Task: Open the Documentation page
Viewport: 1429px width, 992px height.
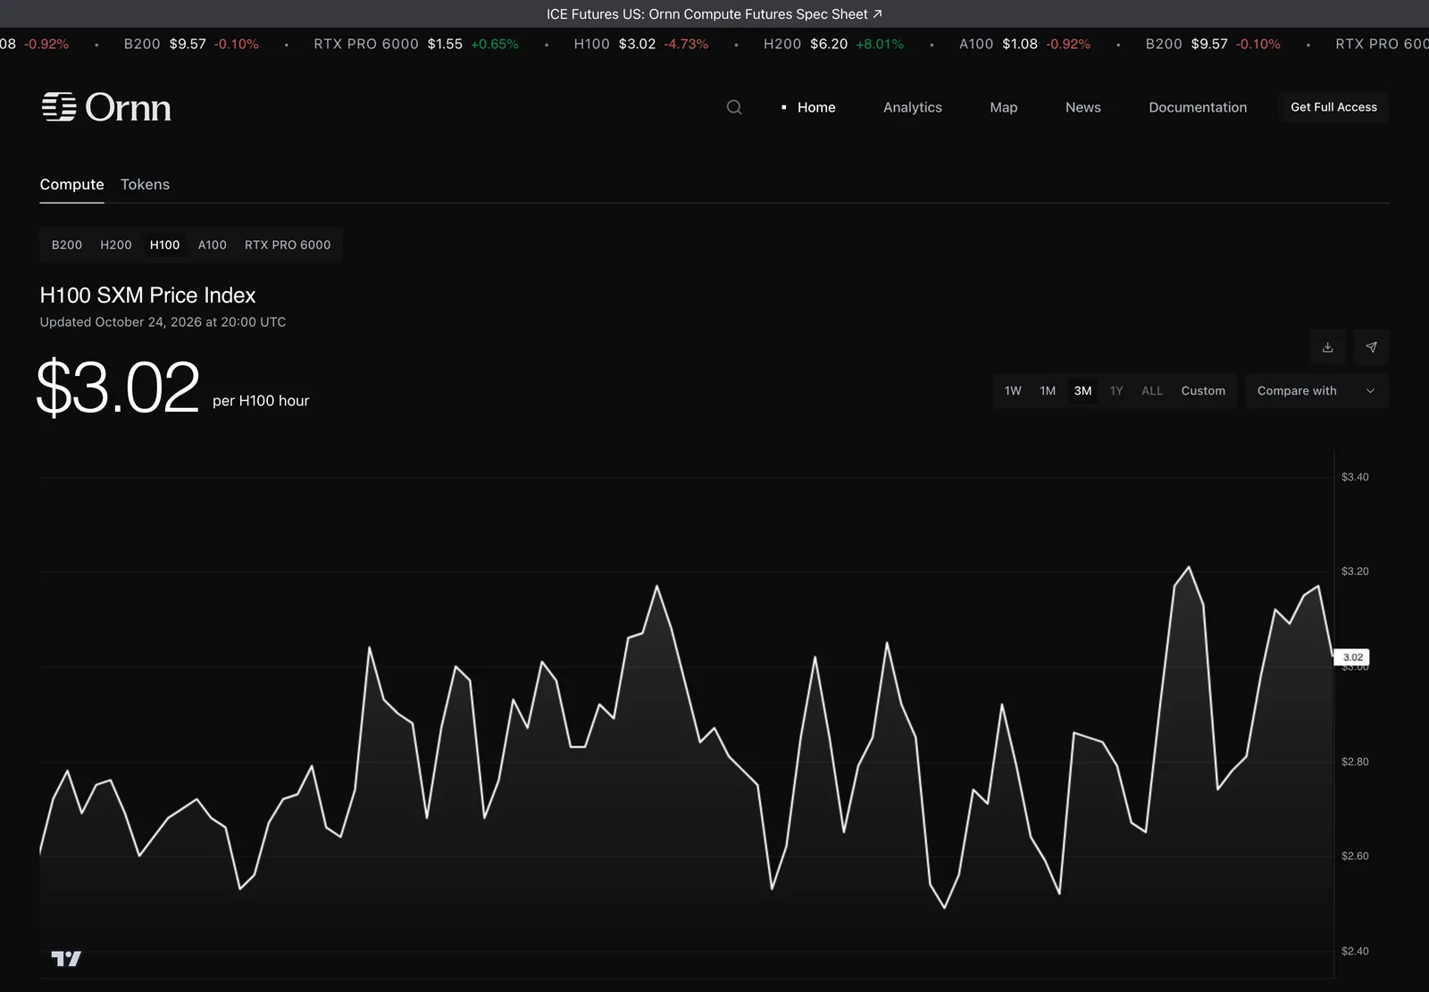Action: tap(1198, 107)
